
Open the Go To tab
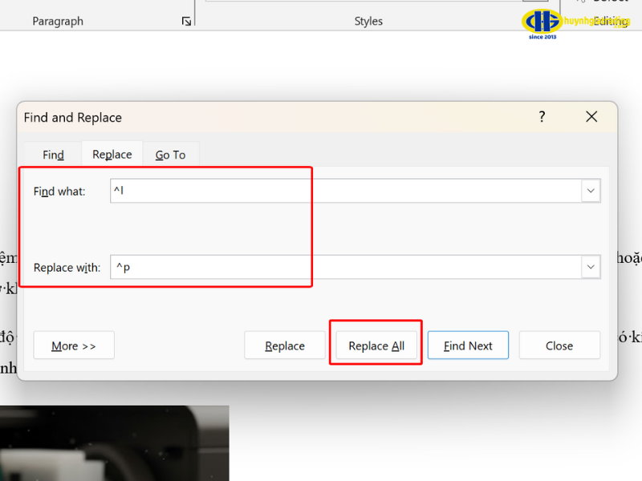[170, 155]
